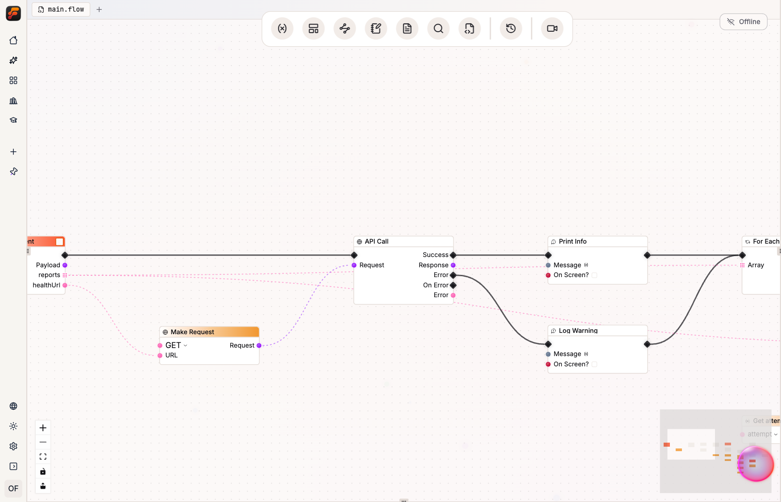Image resolution: width=781 pixels, height=502 pixels.
Task: Select the For Each node header
Action: tap(762, 241)
